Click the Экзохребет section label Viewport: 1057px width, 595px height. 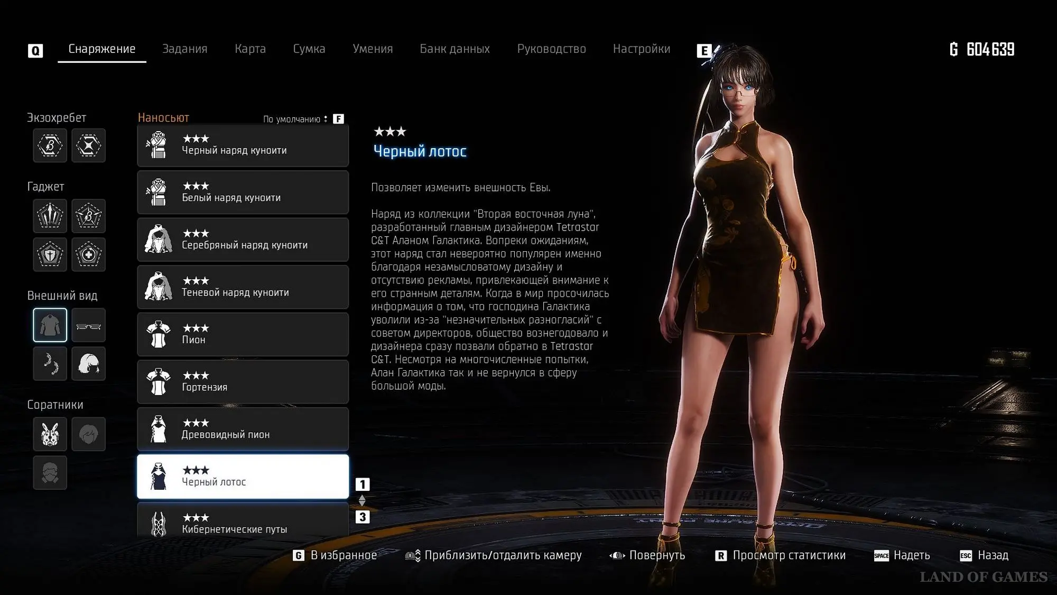tap(57, 118)
